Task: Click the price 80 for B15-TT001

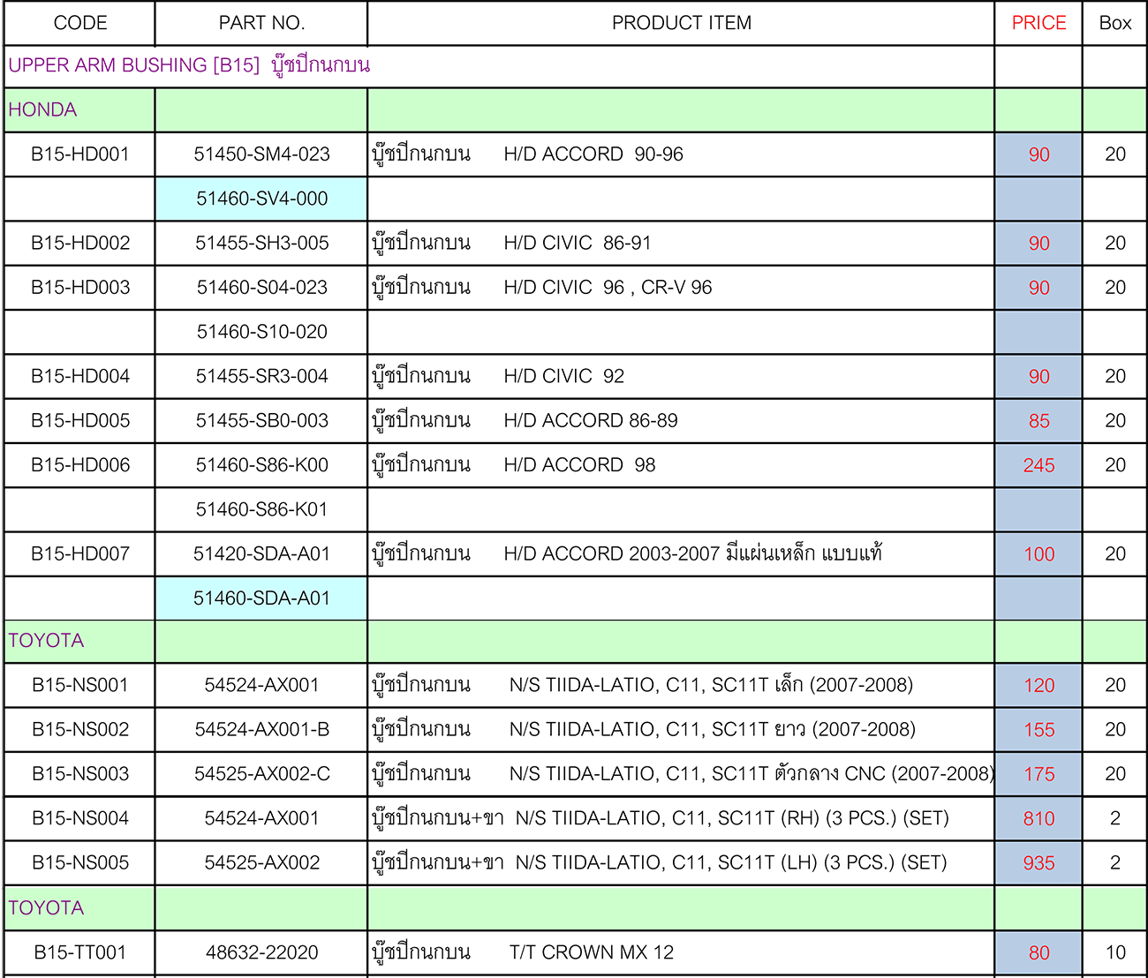Action: coord(1038,953)
